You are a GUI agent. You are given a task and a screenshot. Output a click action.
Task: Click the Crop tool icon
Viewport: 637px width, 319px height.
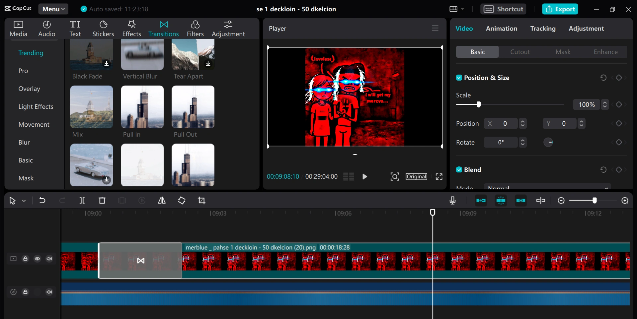click(201, 201)
